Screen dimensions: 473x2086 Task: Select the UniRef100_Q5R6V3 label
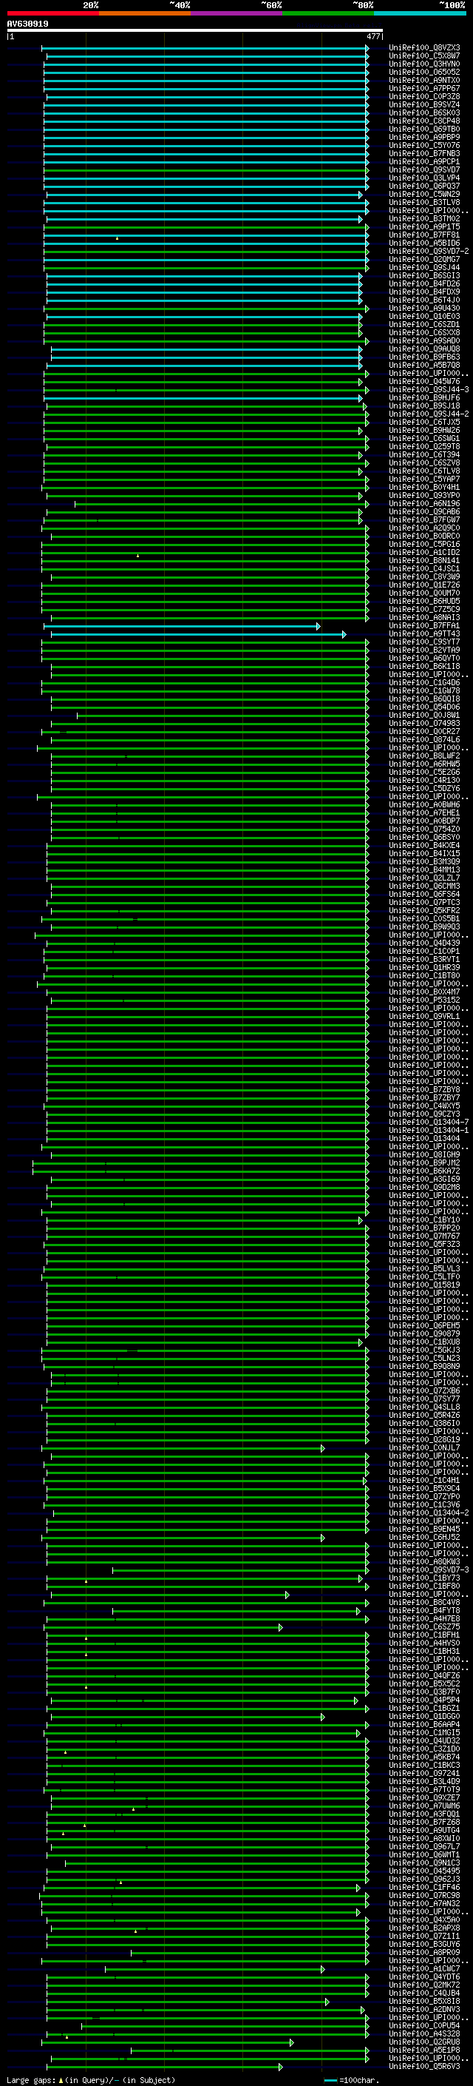coord(423,2066)
